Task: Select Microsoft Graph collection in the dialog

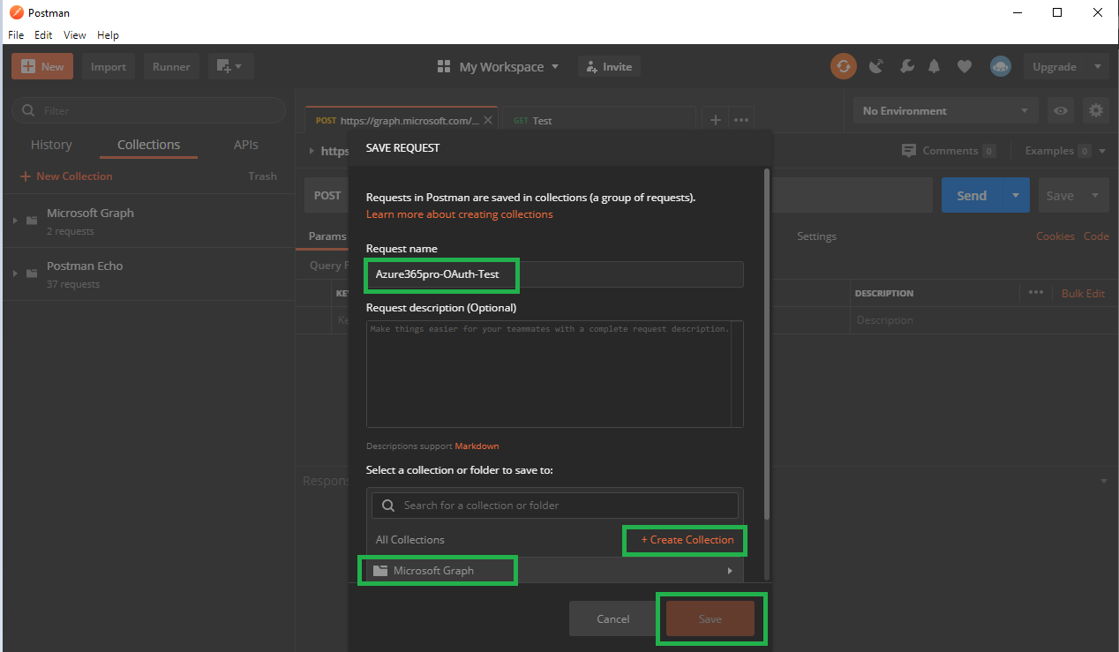Action: pos(555,571)
